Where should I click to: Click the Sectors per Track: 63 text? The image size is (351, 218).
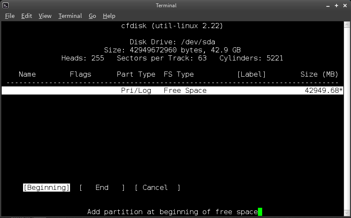pyautogui.click(x=161, y=58)
